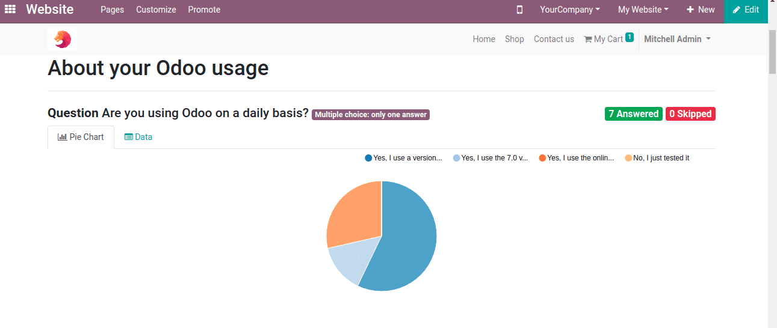777x328 pixels.
Task: Toggle 'Yes, I use a version...' legend entry
Action: [403, 158]
